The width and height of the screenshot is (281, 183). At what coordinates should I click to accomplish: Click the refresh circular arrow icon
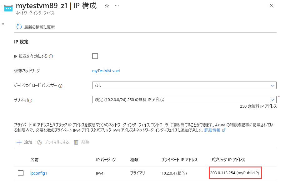[x=19, y=27]
